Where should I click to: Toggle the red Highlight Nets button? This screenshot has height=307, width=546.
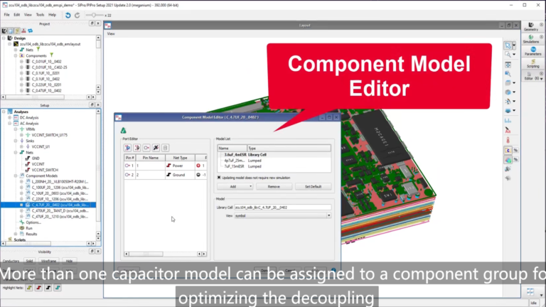coord(38,288)
